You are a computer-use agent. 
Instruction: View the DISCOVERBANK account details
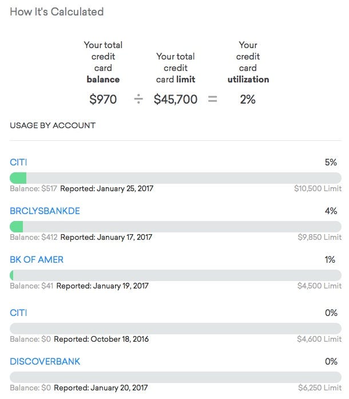45,361
